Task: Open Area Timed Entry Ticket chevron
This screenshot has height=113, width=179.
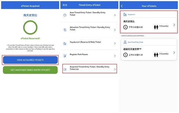Action: tap(115, 15)
